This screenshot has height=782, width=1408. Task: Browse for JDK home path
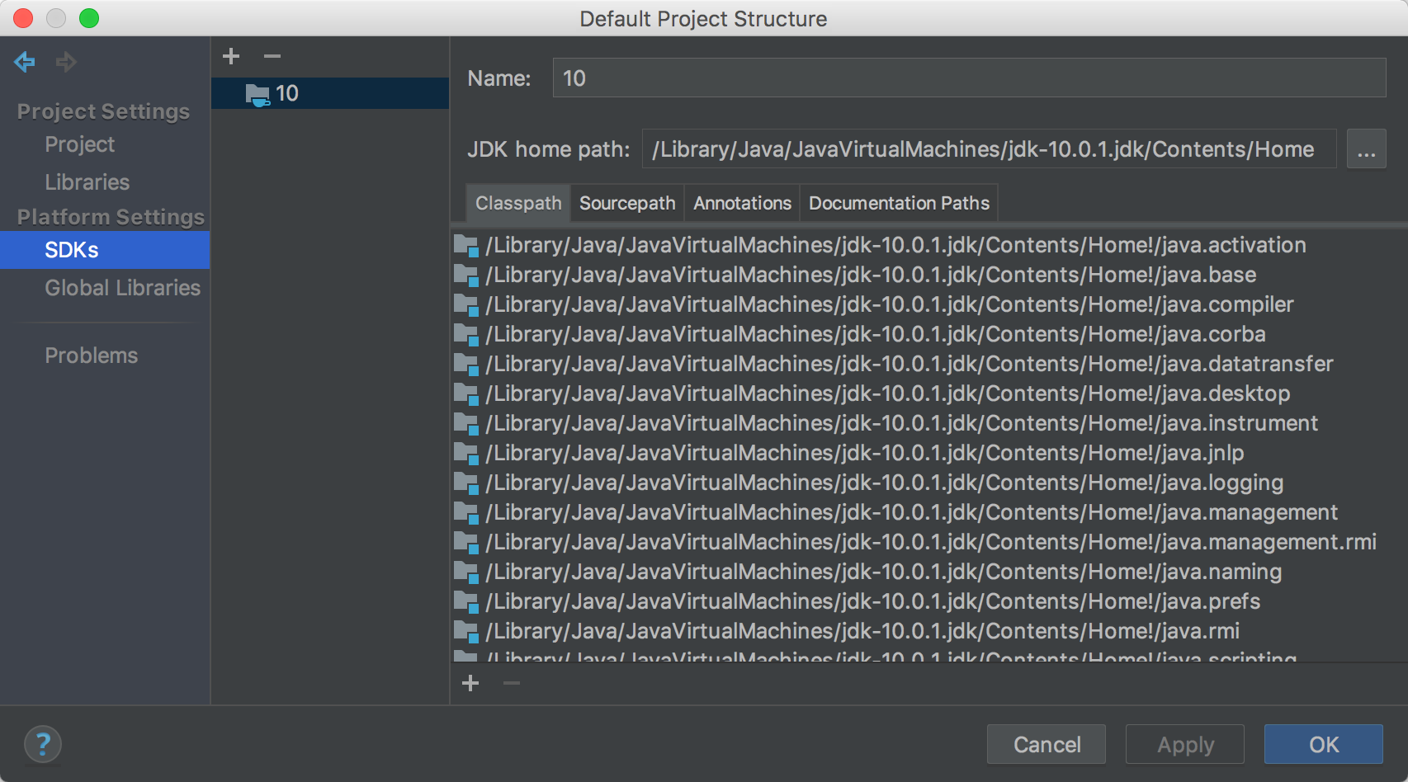(x=1366, y=149)
